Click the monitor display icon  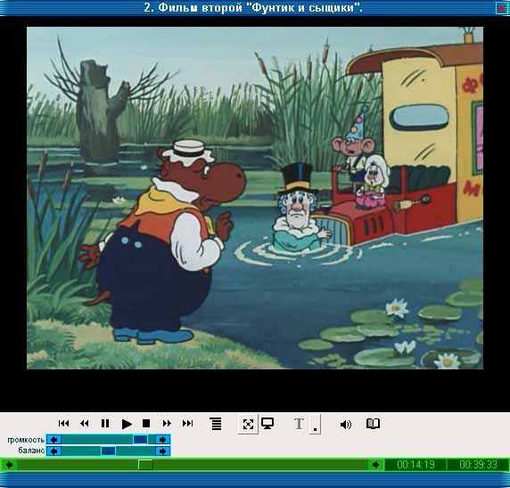click(267, 424)
